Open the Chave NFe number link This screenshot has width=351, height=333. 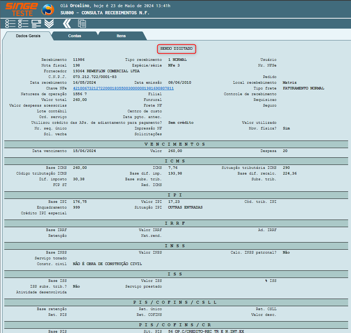pos(123,88)
